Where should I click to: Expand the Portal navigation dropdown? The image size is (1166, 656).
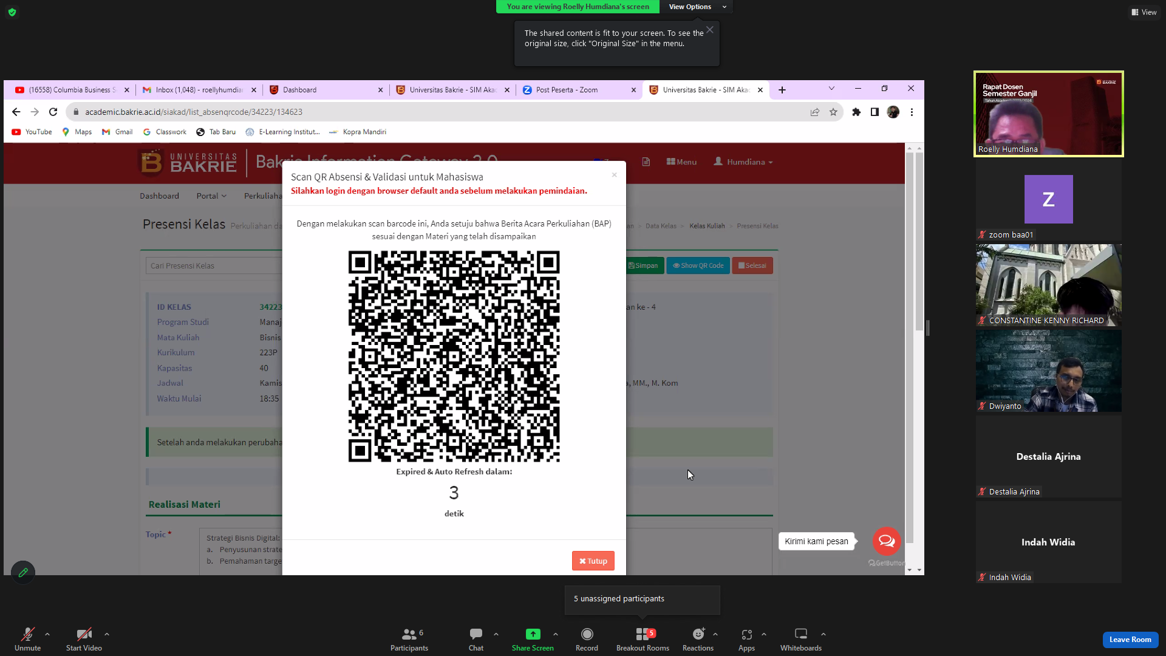(211, 196)
